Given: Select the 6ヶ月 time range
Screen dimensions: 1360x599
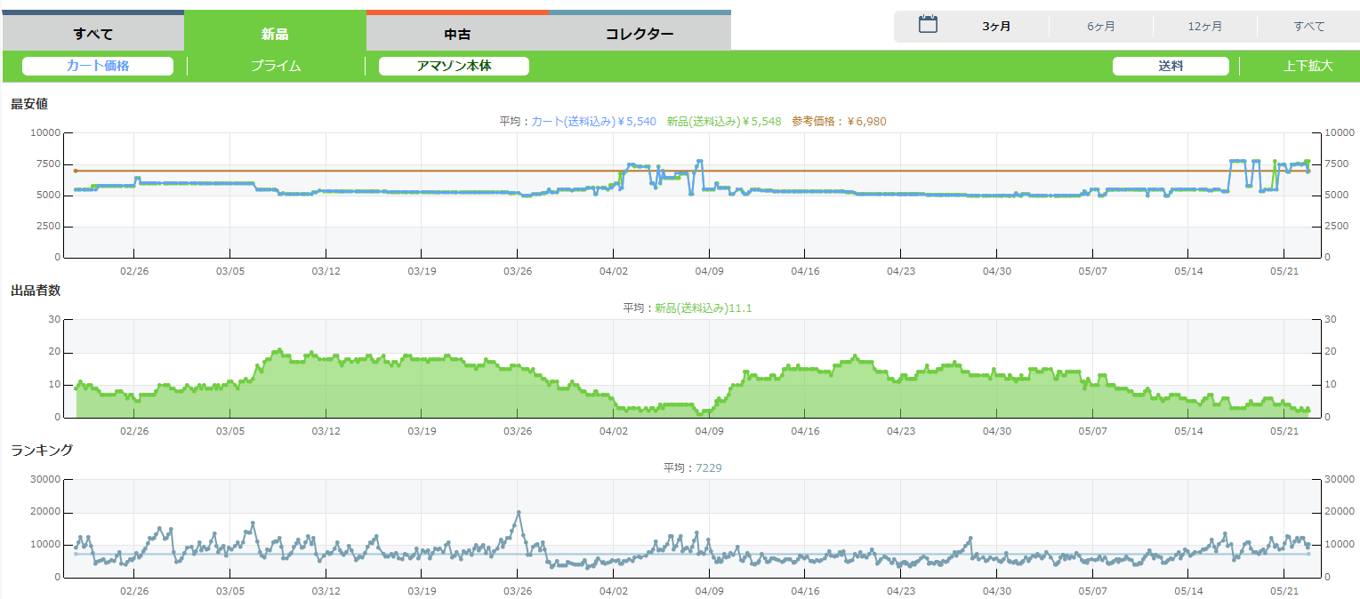Looking at the screenshot, I should pos(1101,27).
